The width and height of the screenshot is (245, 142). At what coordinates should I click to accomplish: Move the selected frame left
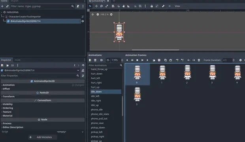click(188, 60)
